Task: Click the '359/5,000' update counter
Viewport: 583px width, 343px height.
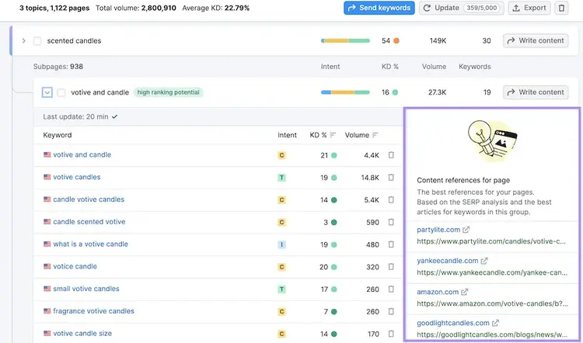Action: click(x=481, y=8)
